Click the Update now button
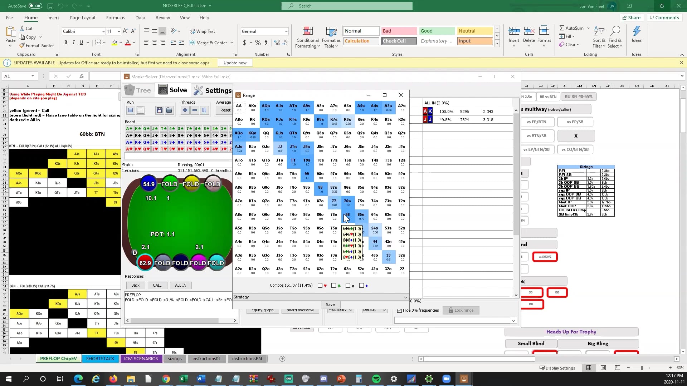Image resolution: width=687 pixels, height=386 pixels. click(235, 63)
